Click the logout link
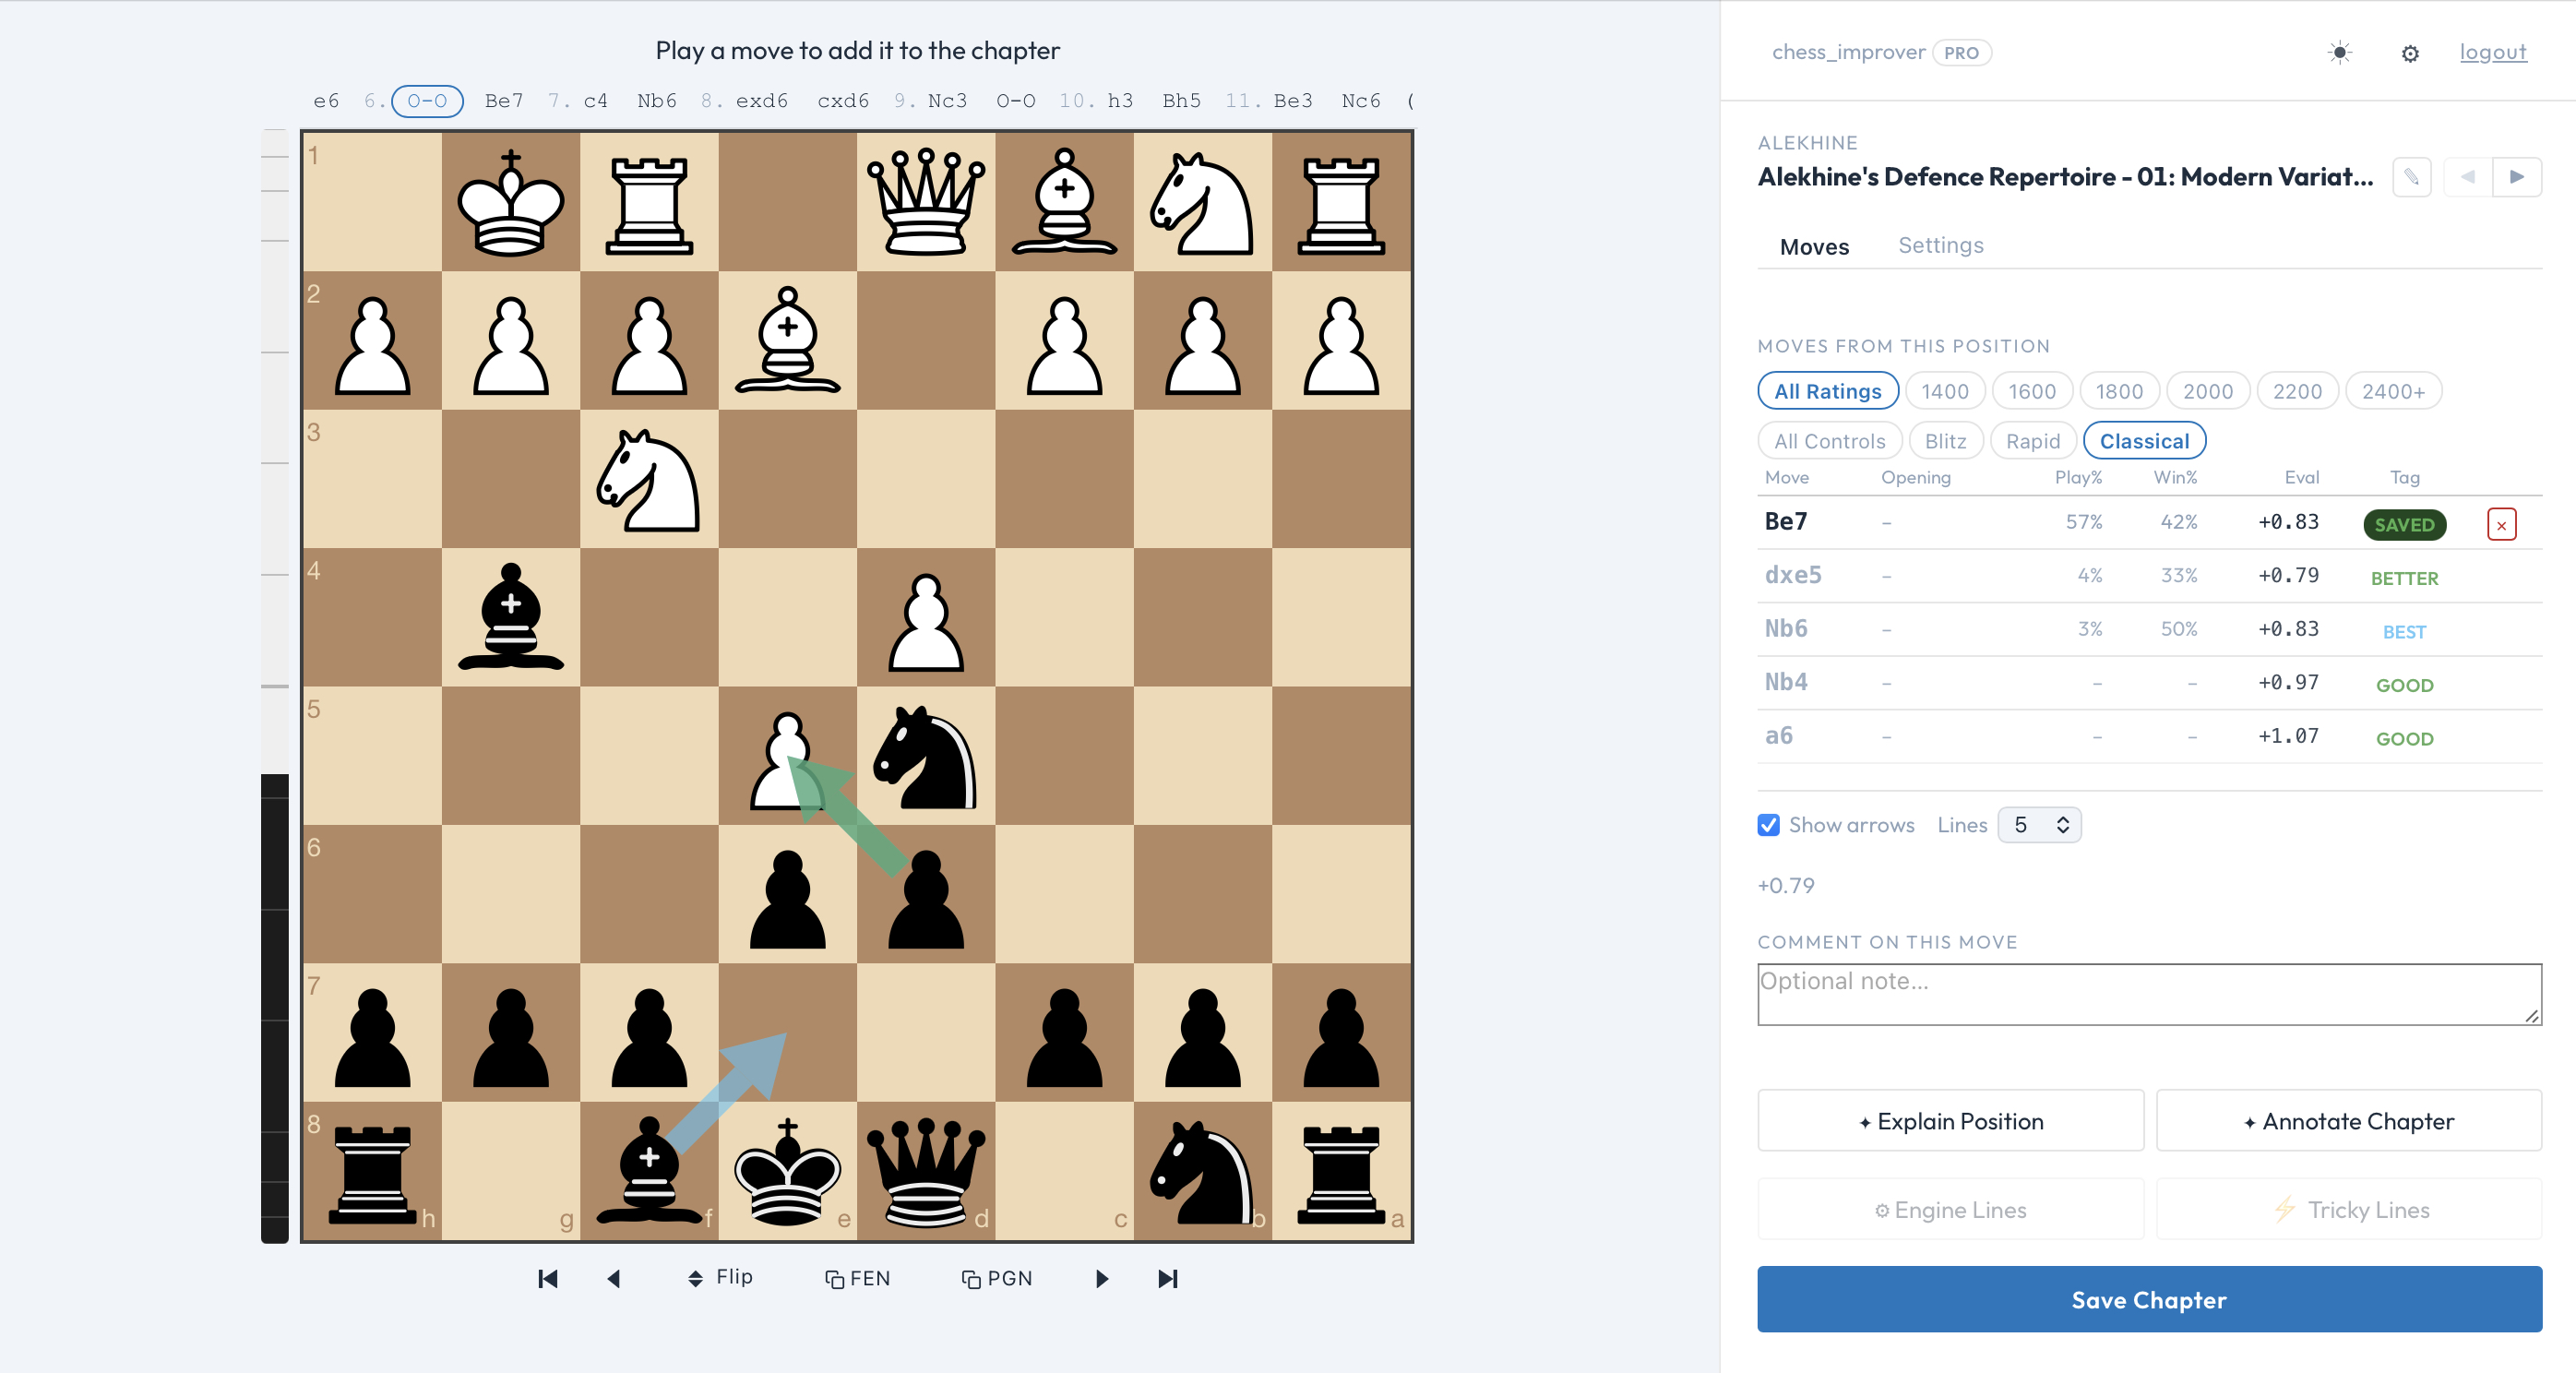The height and width of the screenshot is (1373, 2576). (2492, 52)
